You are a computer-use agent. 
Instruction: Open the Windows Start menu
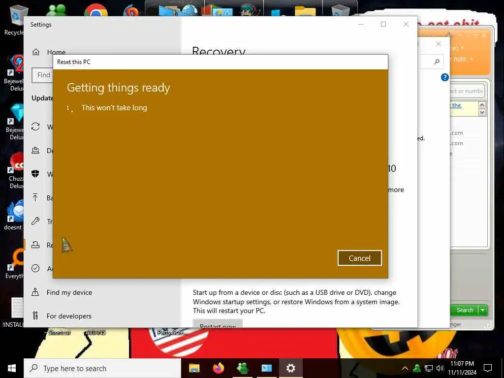coord(12,368)
